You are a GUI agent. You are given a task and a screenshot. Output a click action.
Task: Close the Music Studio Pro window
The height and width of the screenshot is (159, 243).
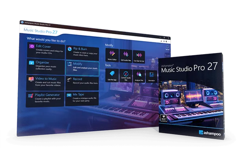pyautogui.click(x=169, y=38)
